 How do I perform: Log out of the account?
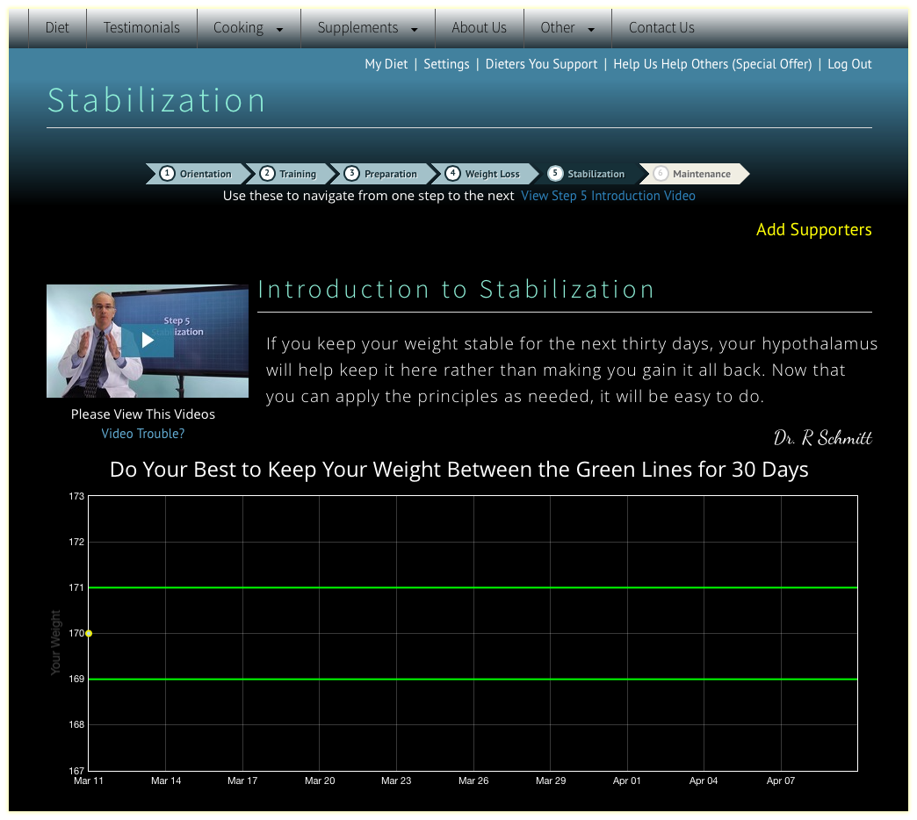coord(849,64)
